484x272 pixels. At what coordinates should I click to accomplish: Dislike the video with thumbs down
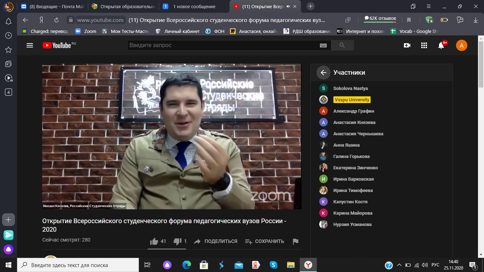click(x=178, y=242)
